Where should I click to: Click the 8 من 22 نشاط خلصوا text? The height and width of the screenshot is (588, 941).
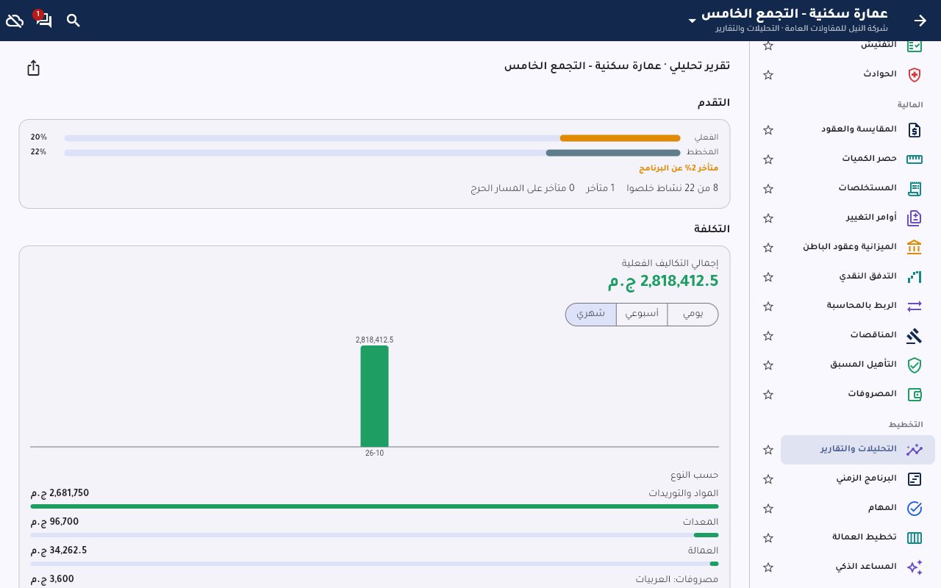(673, 189)
